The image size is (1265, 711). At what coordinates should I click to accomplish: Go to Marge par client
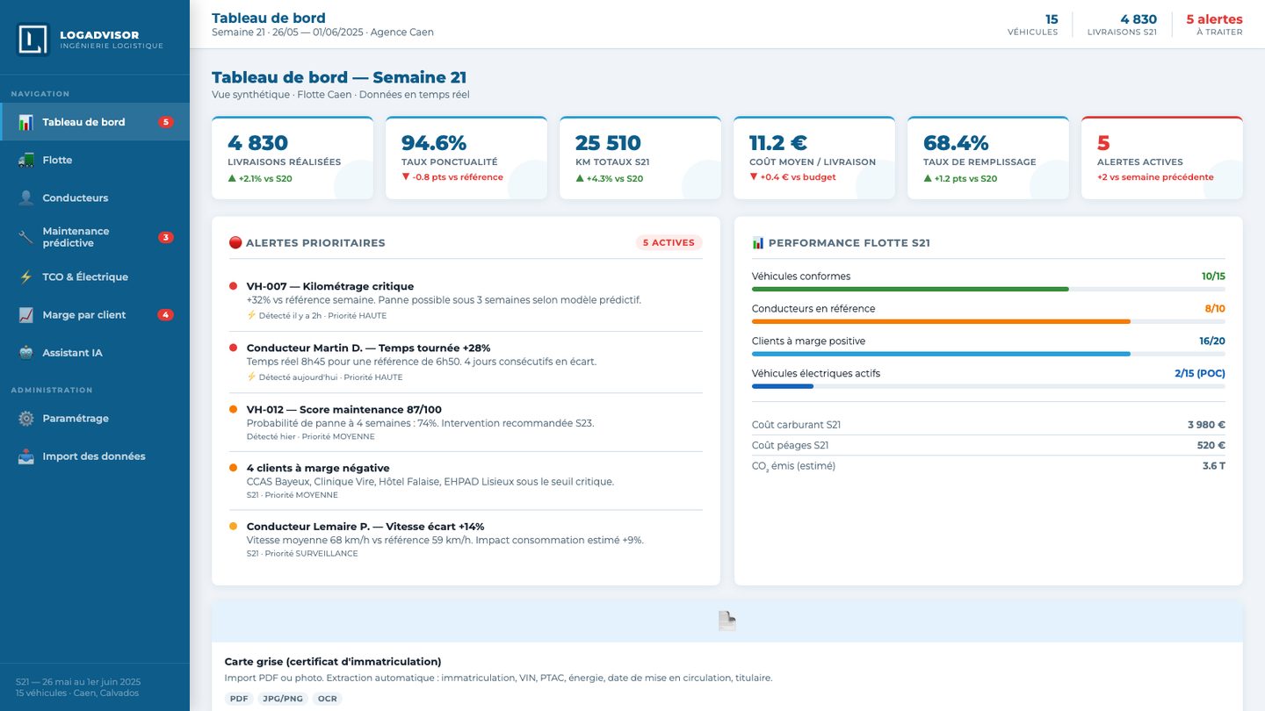point(95,314)
